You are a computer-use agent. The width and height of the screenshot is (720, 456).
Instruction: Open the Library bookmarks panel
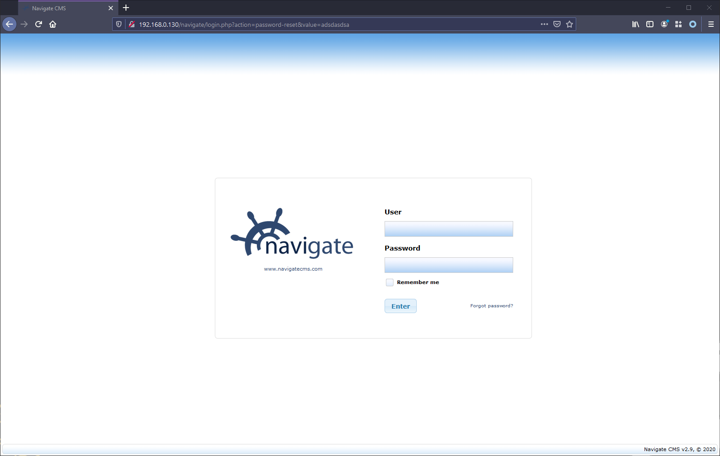(x=636, y=24)
